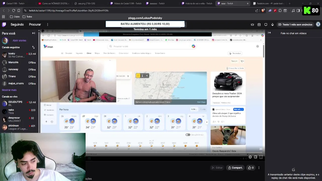This screenshot has width=322, height=181.
Task: Go to Procurar browse page
Action: coord(35,24)
